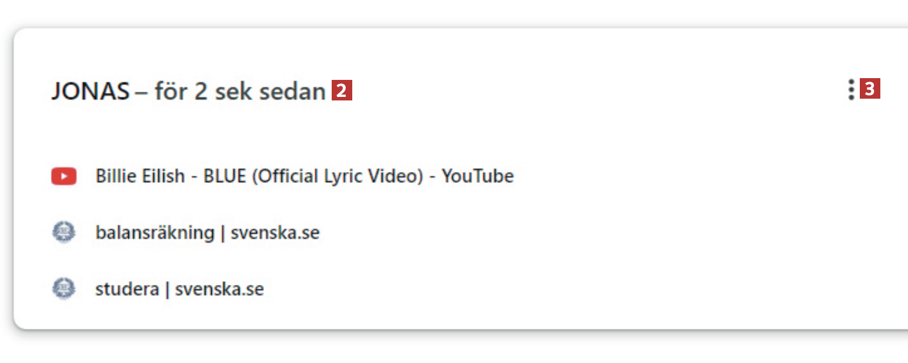Click "svenska.se" in the balansräkning entry
The width and height of the screenshot is (908, 363).
tap(275, 233)
